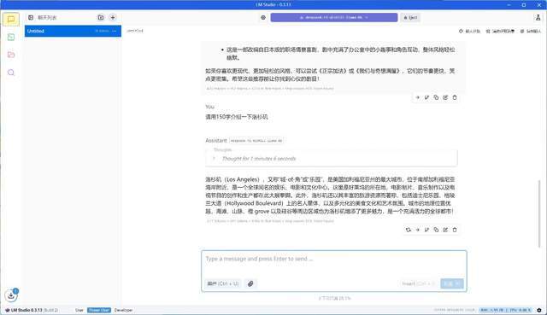Open the Developer terminal icon in sidebar
Viewport: 547px width, 315px height.
point(11,37)
